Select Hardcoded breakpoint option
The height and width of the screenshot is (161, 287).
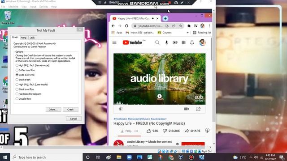point(28,94)
